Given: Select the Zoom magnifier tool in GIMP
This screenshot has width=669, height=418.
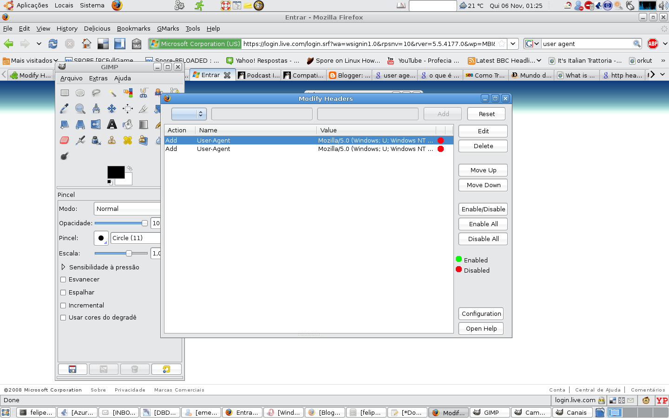Looking at the screenshot, I should [80, 109].
